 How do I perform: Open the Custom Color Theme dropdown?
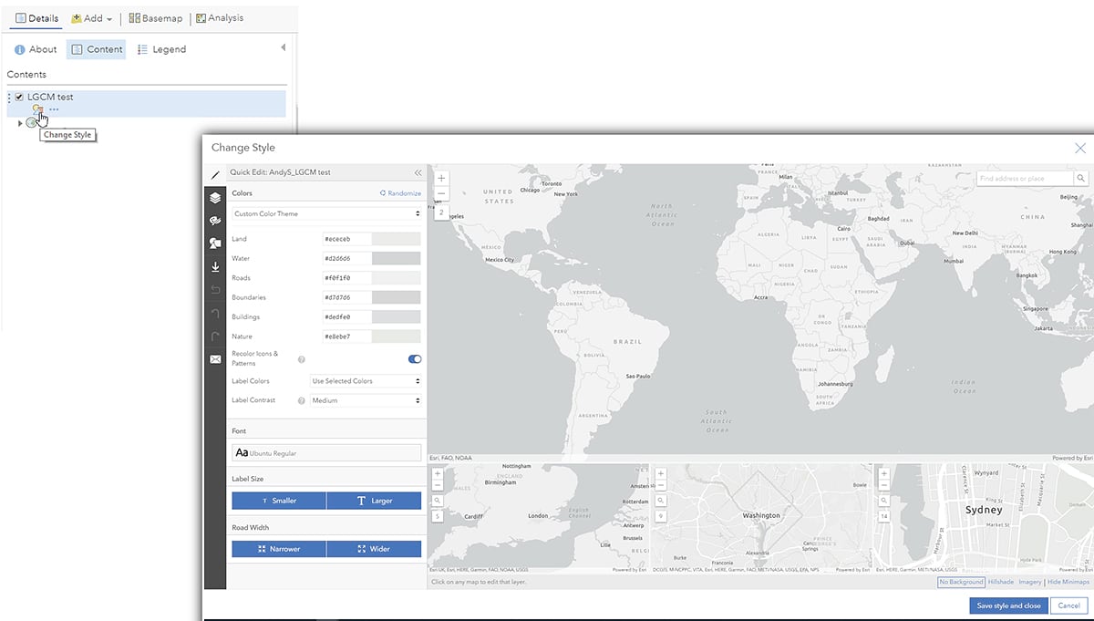tap(326, 213)
